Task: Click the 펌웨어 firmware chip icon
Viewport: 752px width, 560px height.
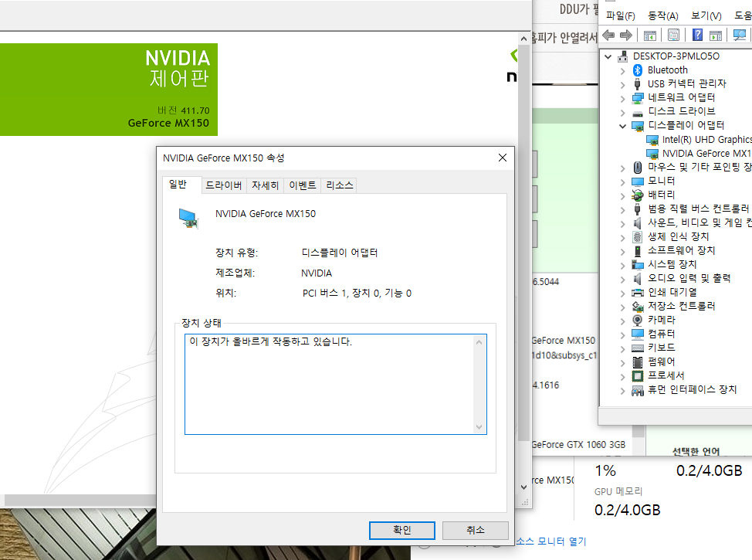Action: tap(638, 361)
